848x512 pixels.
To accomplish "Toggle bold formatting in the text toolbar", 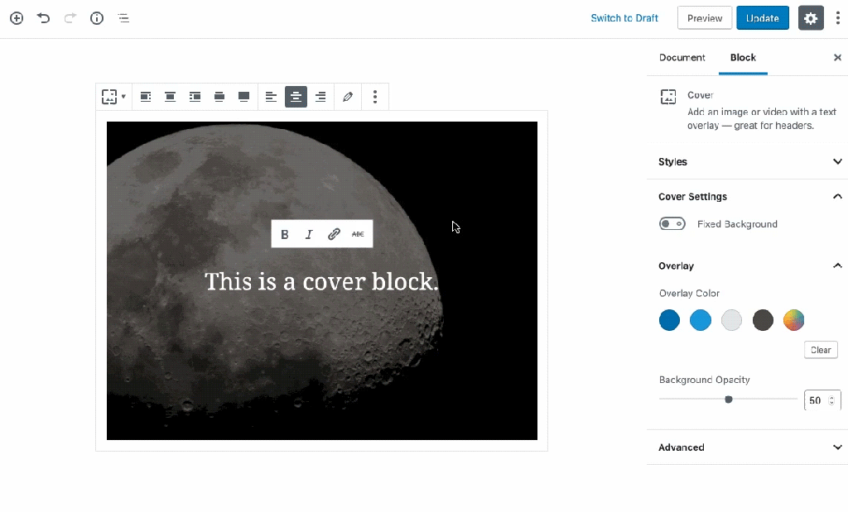I will pos(285,234).
